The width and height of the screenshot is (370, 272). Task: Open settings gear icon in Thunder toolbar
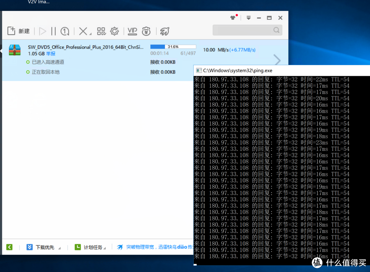click(x=114, y=31)
